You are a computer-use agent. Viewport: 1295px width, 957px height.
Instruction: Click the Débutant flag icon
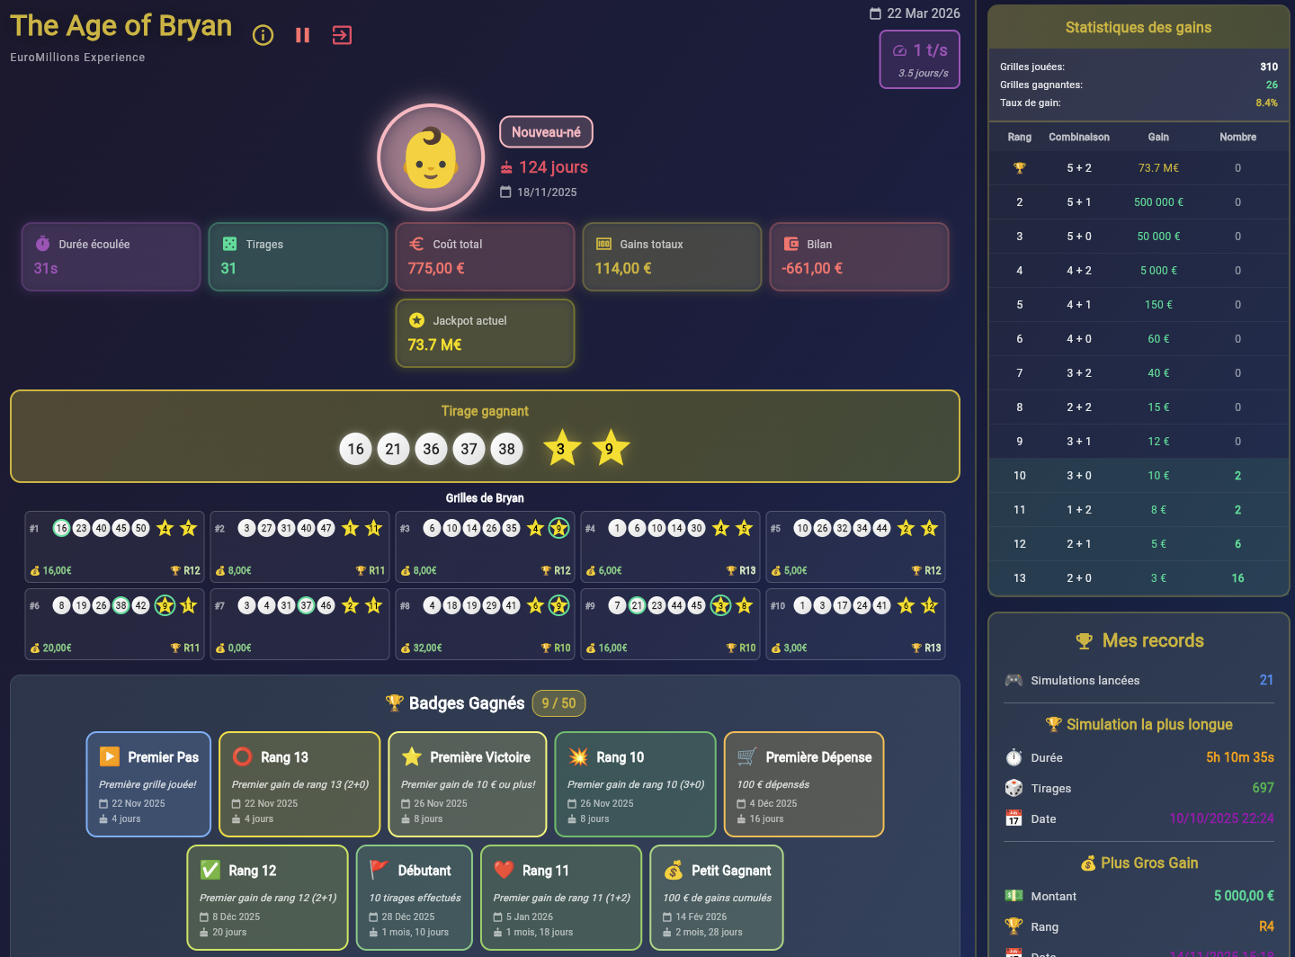380,871
